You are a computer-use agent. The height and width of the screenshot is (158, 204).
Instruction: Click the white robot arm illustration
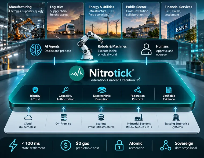tap(90, 46)
